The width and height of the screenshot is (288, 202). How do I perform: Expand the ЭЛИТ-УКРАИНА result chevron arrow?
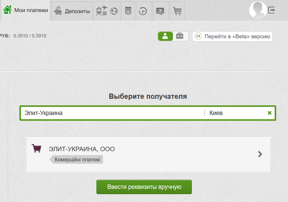click(260, 154)
